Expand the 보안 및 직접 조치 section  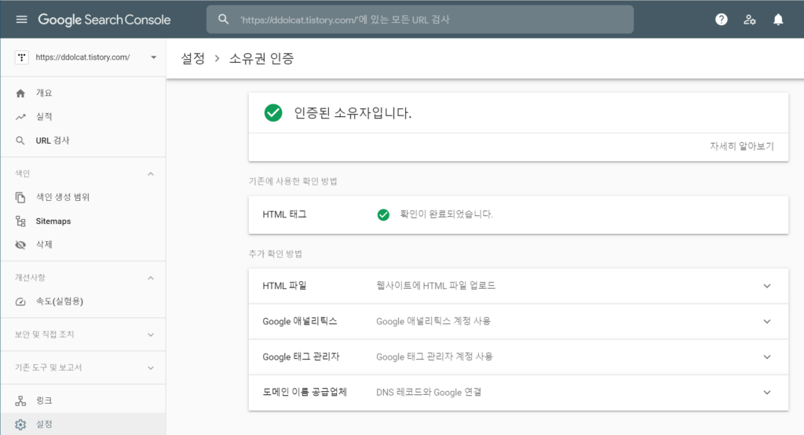click(x=151, y=334)
